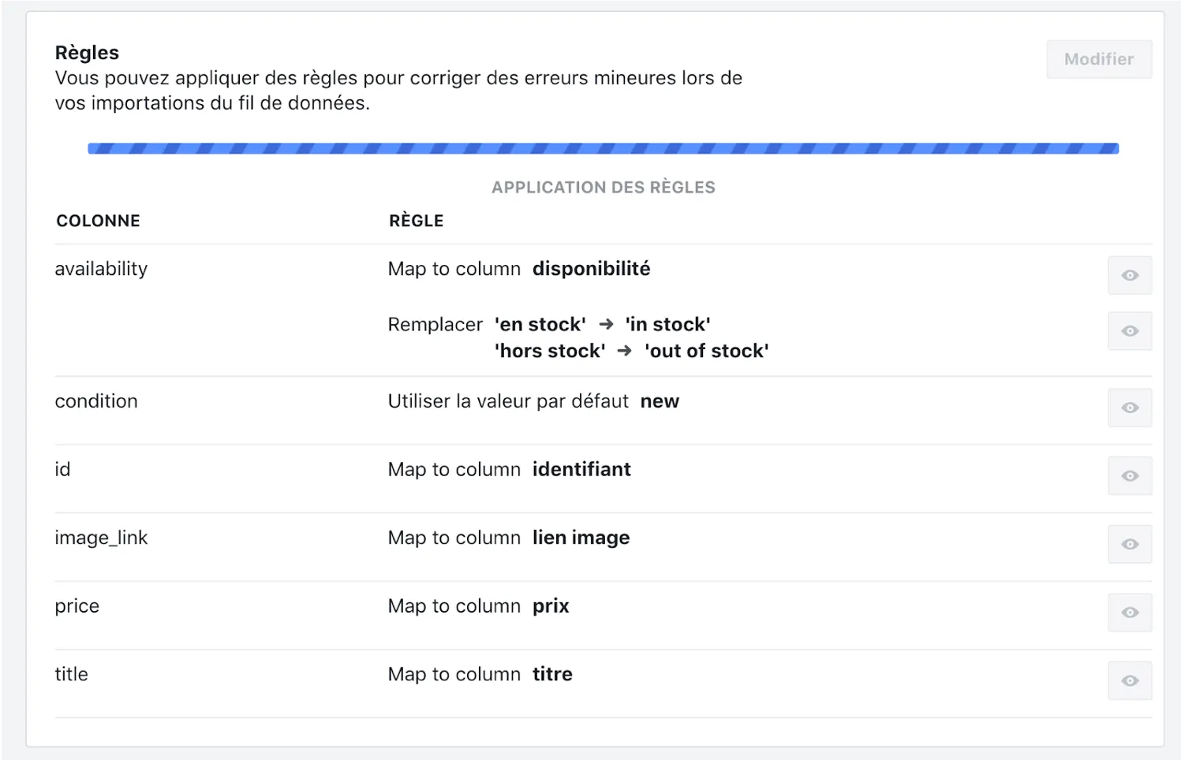
Task: Preview the 'en stock' replace rule
Action: point(1129,331)
